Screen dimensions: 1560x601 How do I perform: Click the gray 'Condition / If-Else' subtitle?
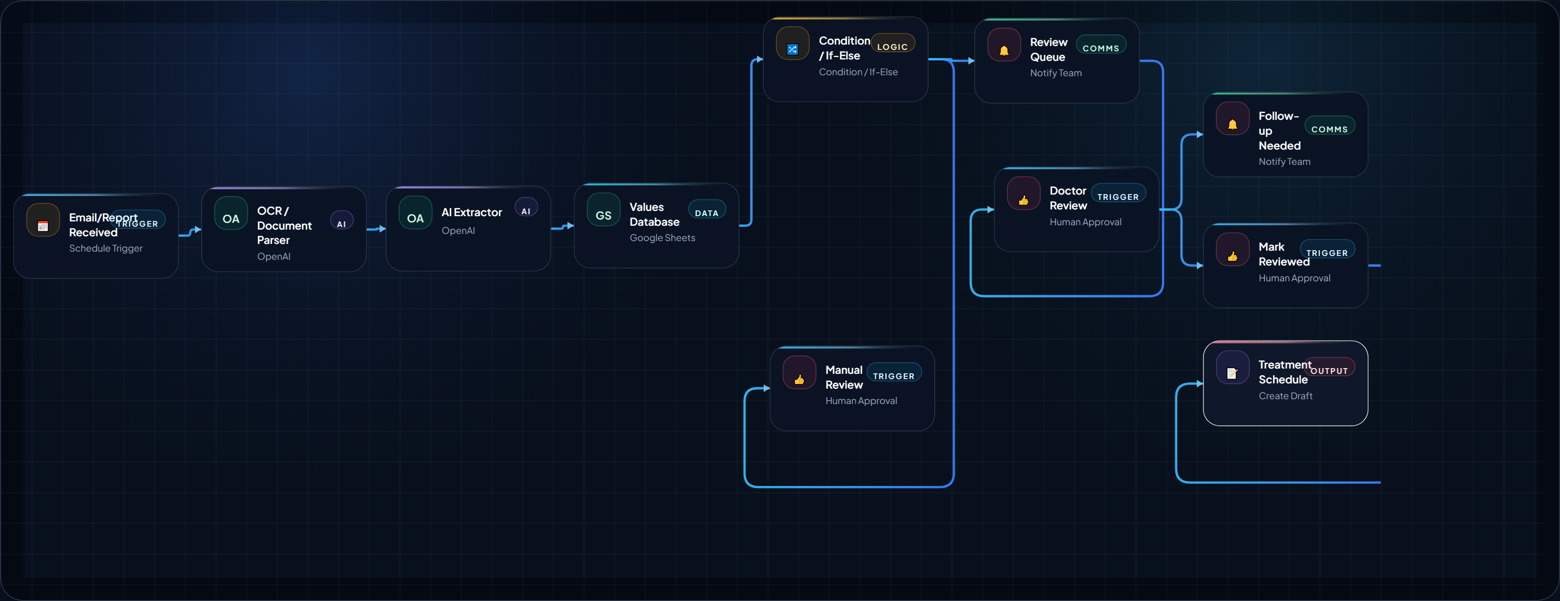pos(858,72)
